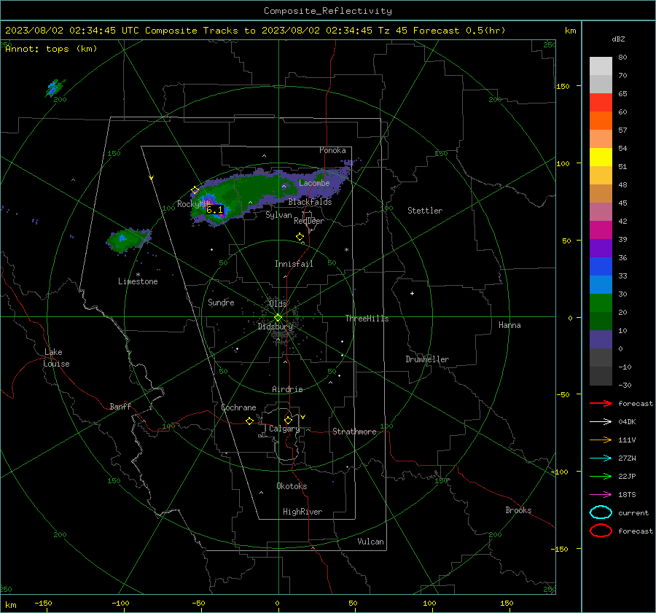Screen dimensions: 656x613
Task: Select the Stettler label
Action: pyautogui.click(x=425, y=211)
